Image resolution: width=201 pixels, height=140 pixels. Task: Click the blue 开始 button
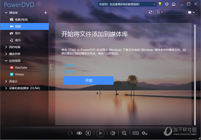89,81
